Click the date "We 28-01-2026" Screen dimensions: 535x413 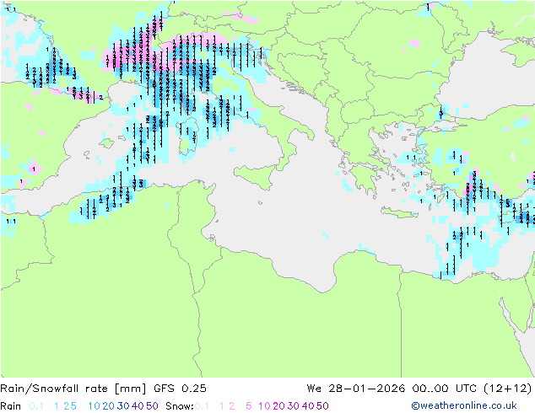point(356,389)
